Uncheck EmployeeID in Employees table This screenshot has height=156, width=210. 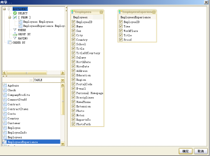[x=74, y=22]
